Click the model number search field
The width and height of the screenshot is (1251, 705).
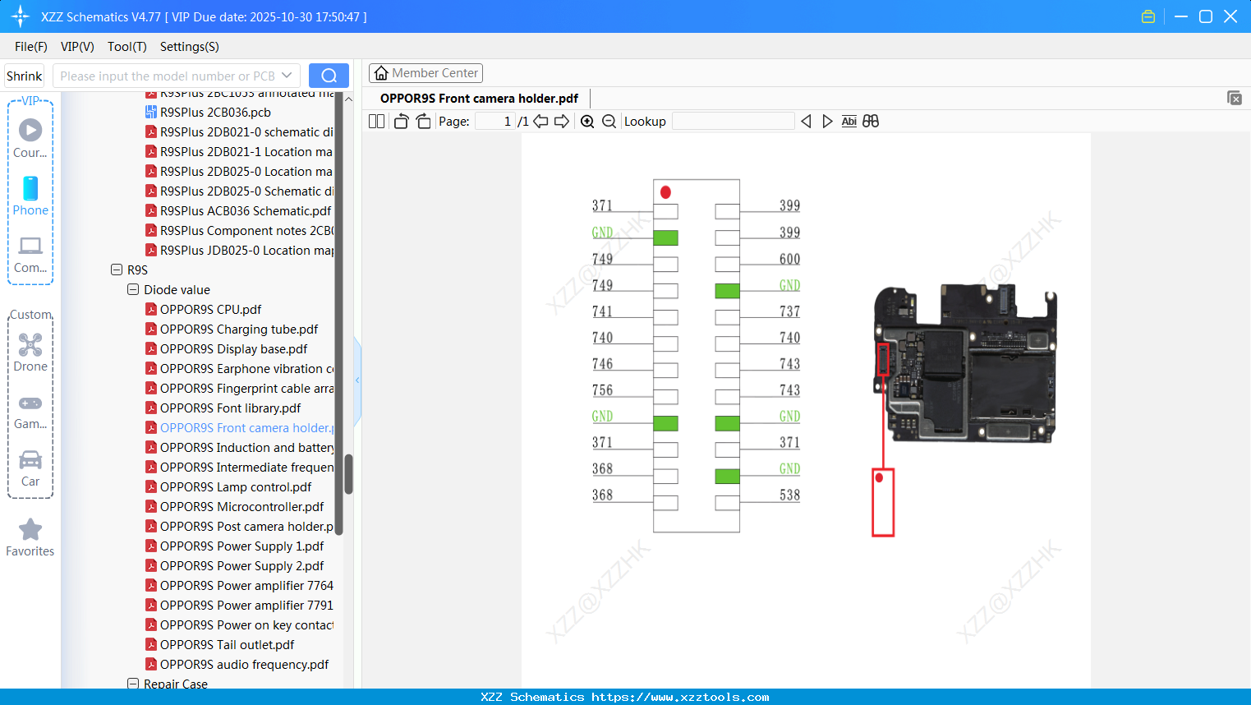click(x=167, y=76)
